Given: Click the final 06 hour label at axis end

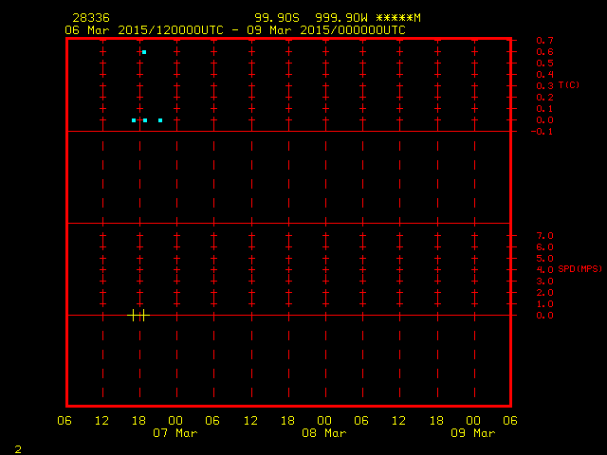Looking at the screenshot, I should click(510, 421).
